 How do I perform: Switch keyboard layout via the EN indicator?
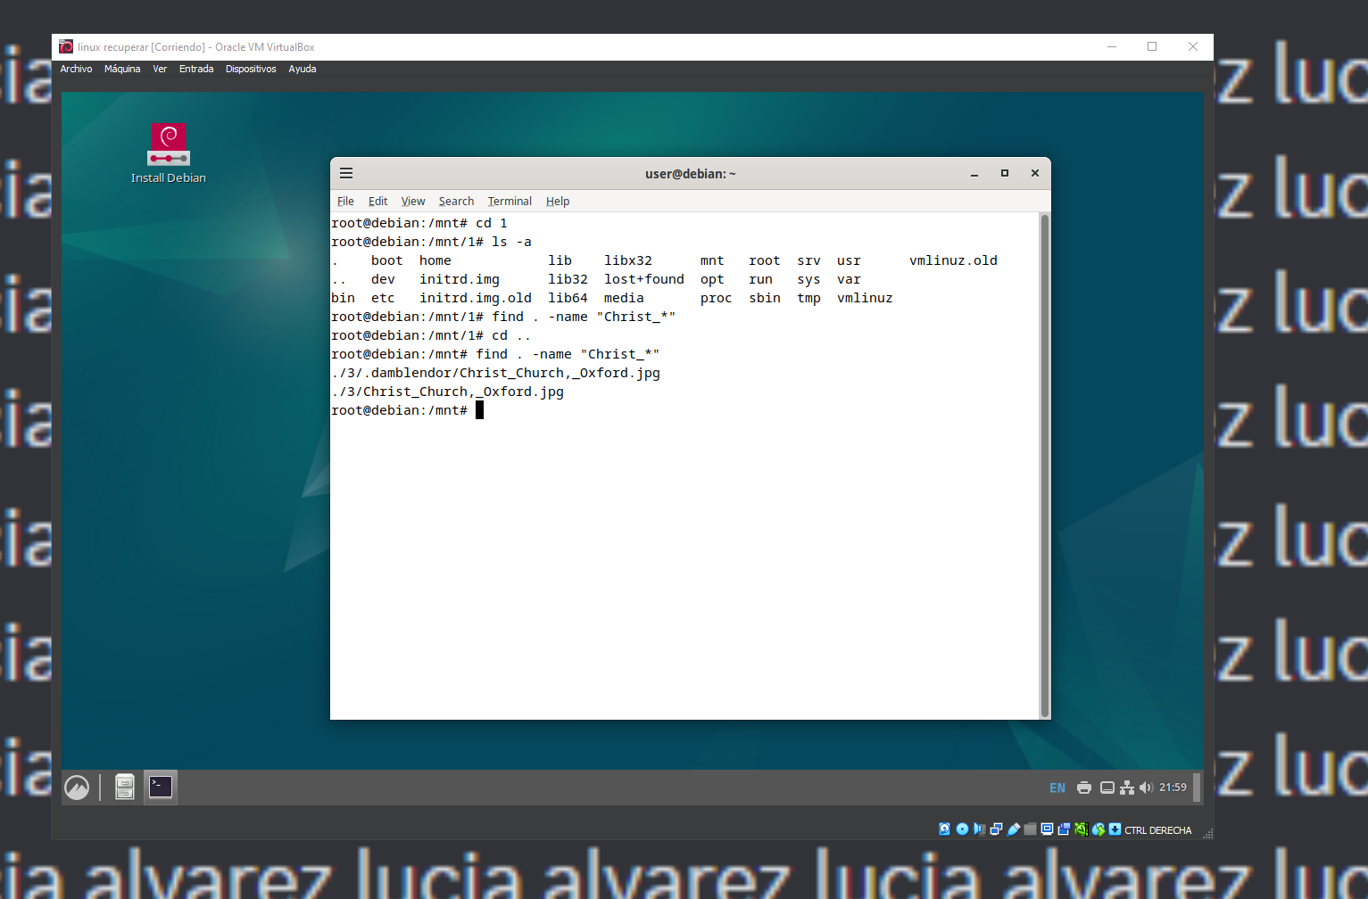coord(1057,788)
